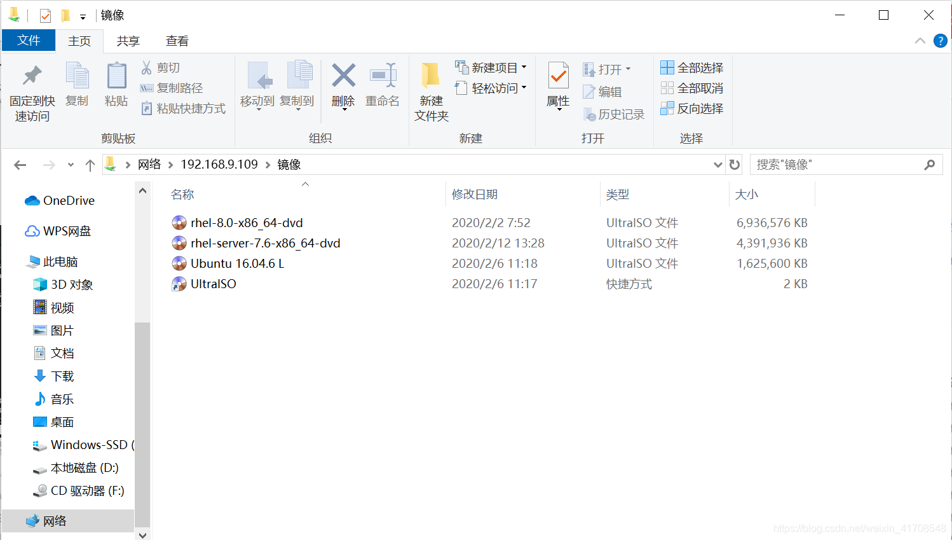This screenshot has height=540, width=952.
Task: Open 桌面 (Desktop) in sidebar
Action: [54, 422]
